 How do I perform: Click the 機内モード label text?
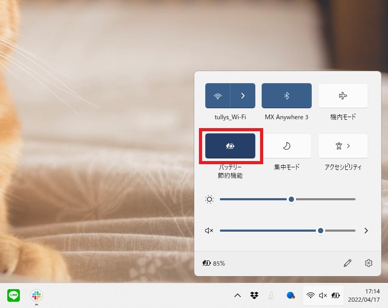pyautogui.click(x=343, y=117)
